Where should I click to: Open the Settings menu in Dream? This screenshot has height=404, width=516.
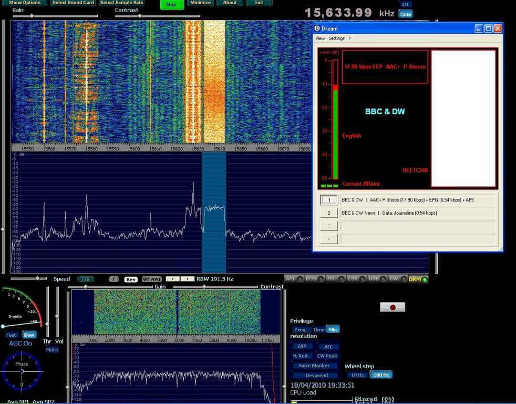coord(336,38)
